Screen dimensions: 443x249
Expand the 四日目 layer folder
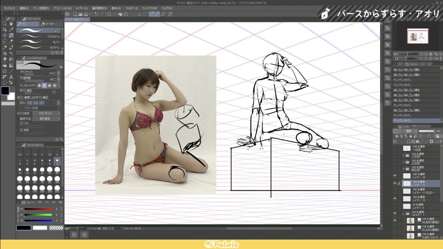[403, 169]
